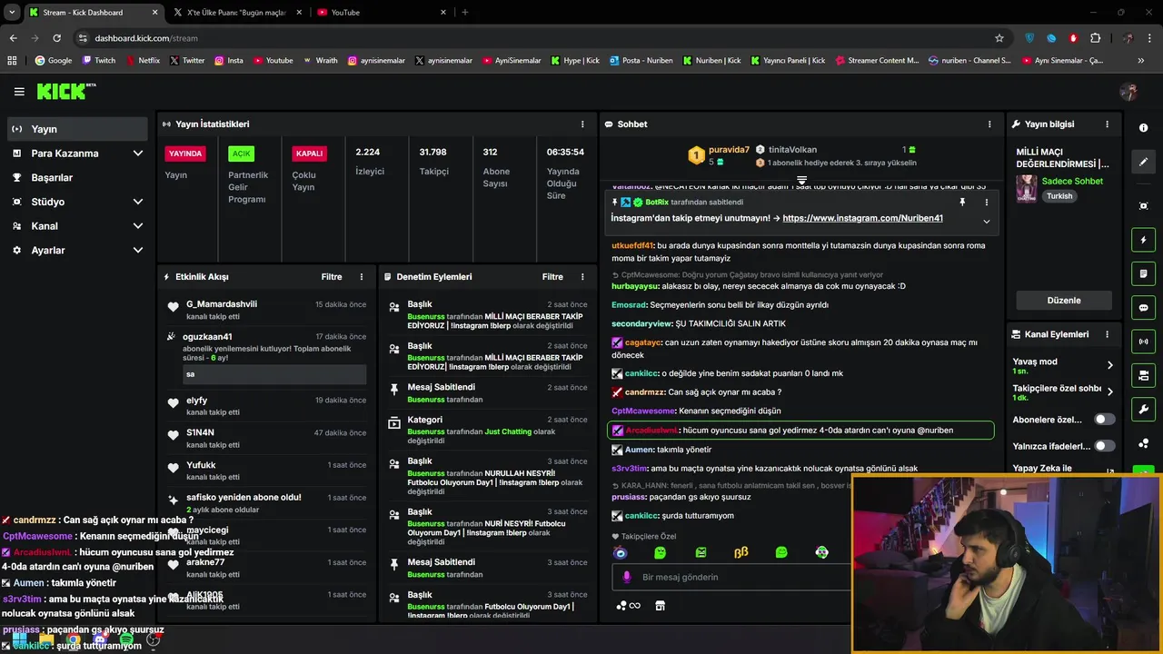Click the KICK logo
The width and height of the screenshot is (1163, 654).
pyautogui.click(x=65, y=91)
